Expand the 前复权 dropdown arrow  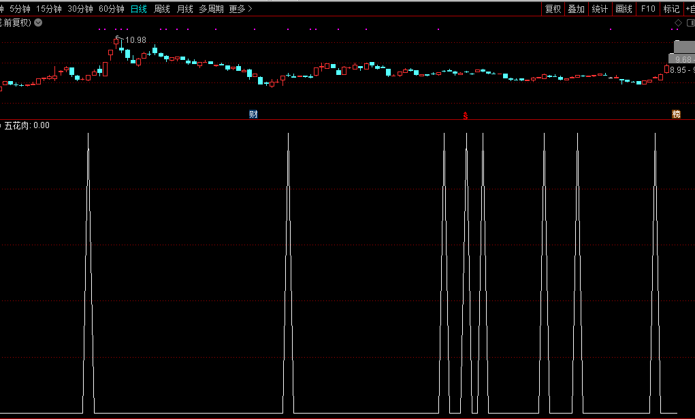pyautogui.click(x=38, y=22)
